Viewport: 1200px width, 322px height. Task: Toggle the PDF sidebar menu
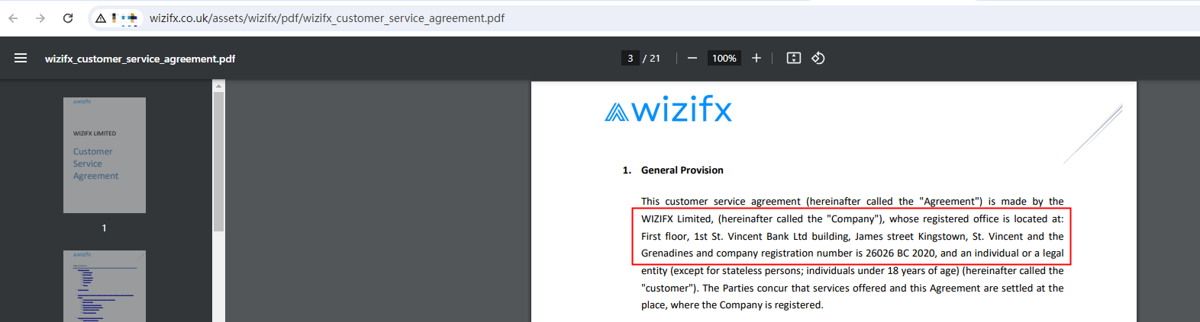coord(21,59)
